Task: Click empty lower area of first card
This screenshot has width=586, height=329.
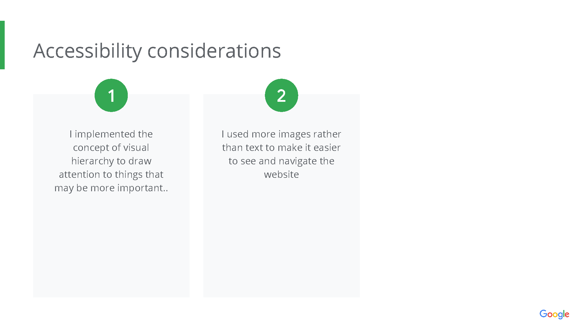Action: [111, 249]
